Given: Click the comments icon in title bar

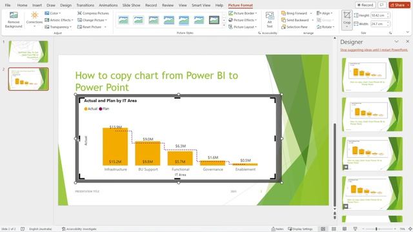Looking at the screenshot, I should (x=381, y=5).
